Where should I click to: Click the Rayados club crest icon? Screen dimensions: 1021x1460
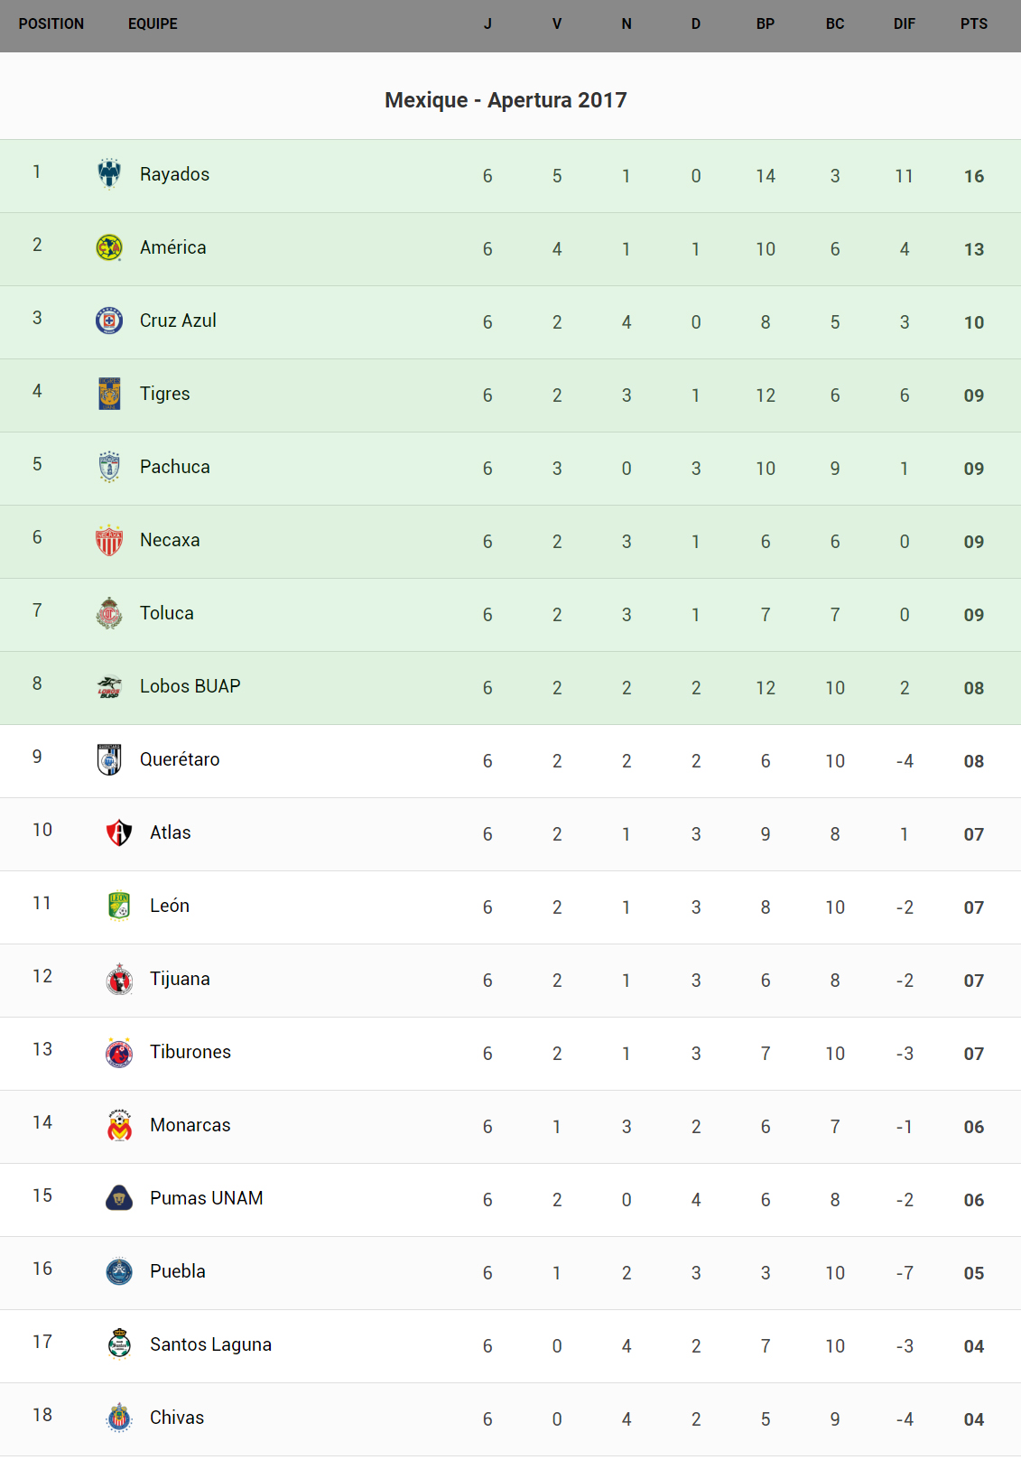click(x=109, y=173)
